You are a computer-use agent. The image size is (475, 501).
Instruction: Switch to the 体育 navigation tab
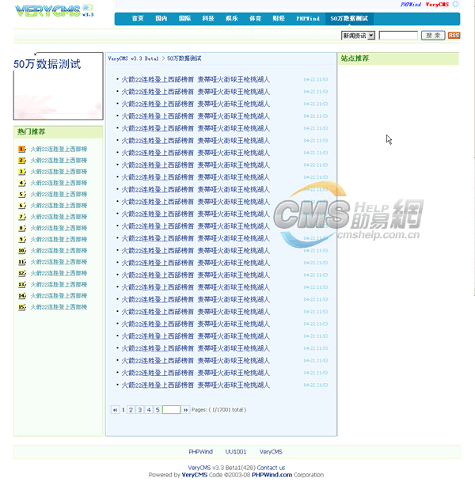click(x=254, y=17)
